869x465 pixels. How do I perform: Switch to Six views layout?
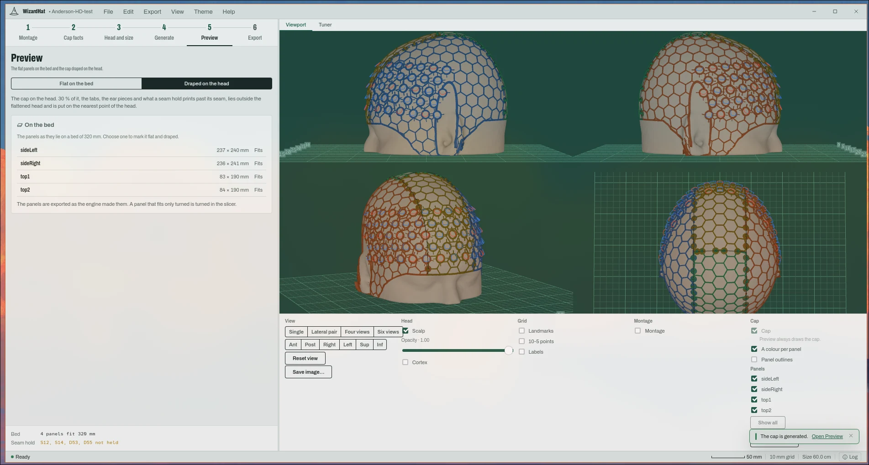pyautogui.click(x=388, y=332)
